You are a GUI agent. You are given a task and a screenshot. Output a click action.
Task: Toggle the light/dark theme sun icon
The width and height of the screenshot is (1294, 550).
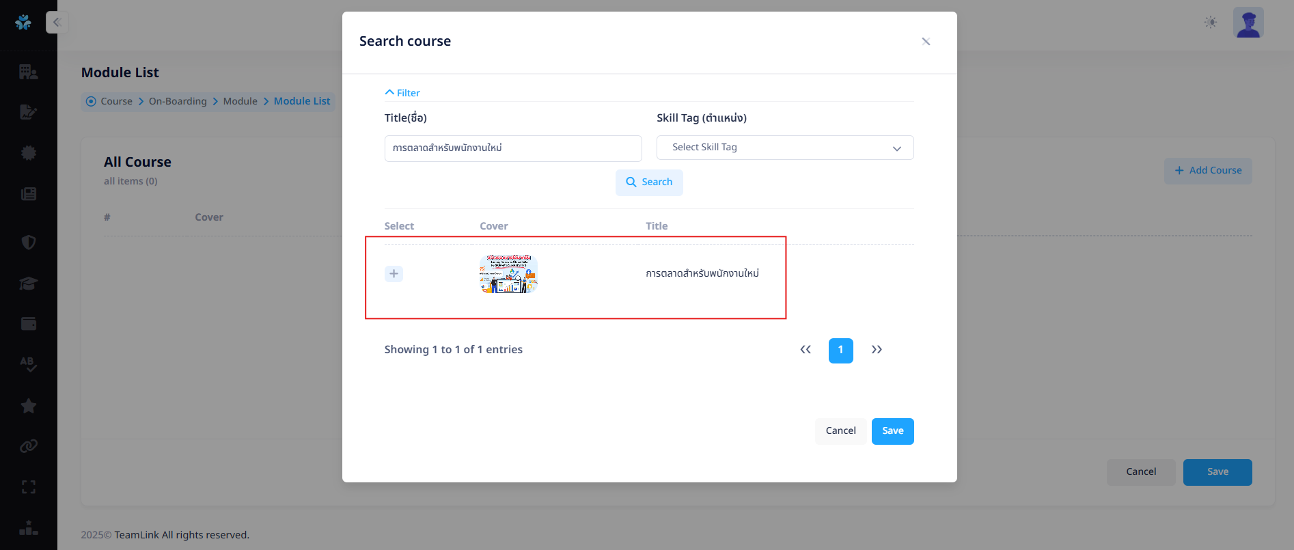coord(1210,23)
